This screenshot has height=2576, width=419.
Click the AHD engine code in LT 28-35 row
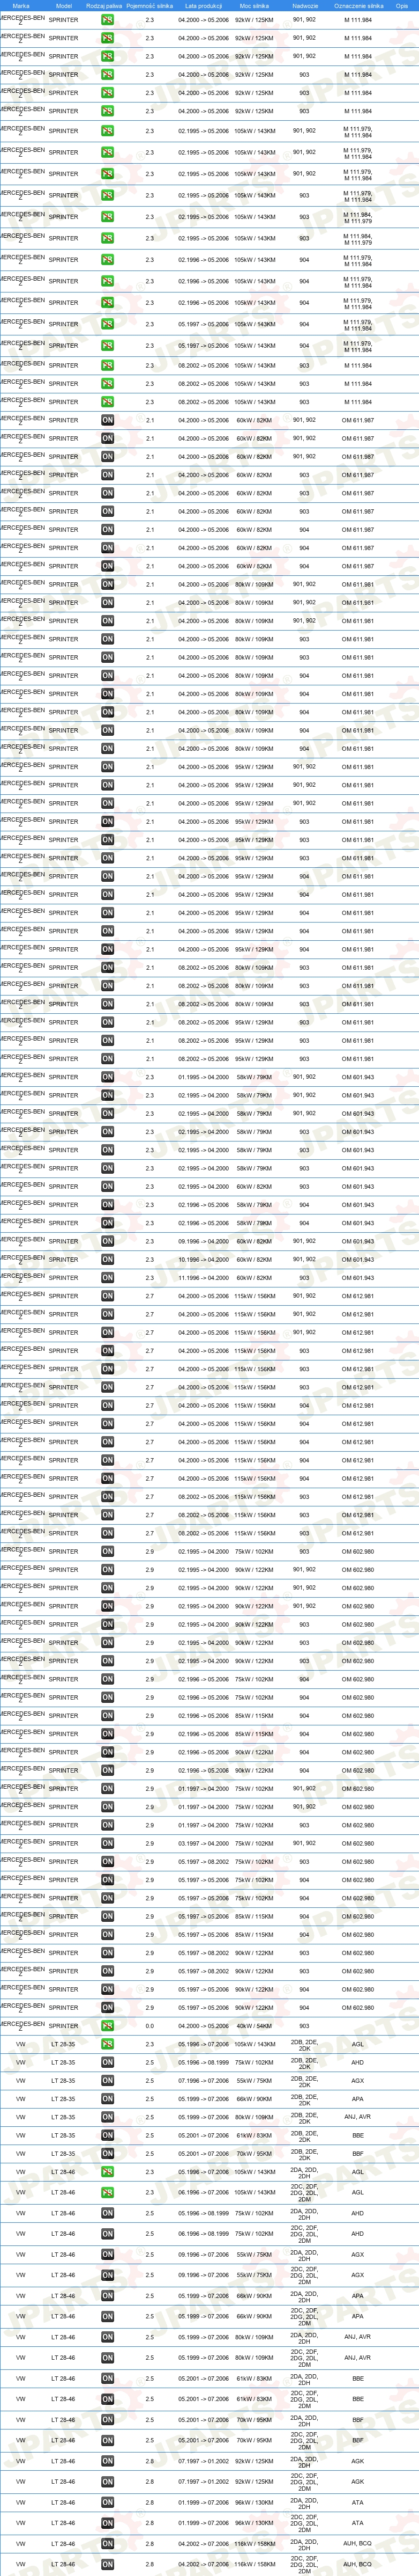[358, 2062]
